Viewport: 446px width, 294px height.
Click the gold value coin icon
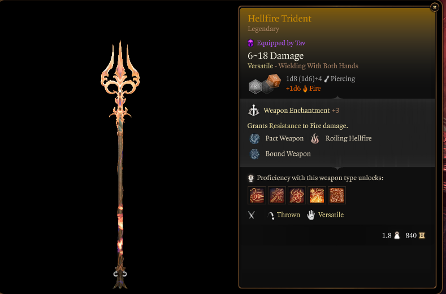click(x=422, y=235)
